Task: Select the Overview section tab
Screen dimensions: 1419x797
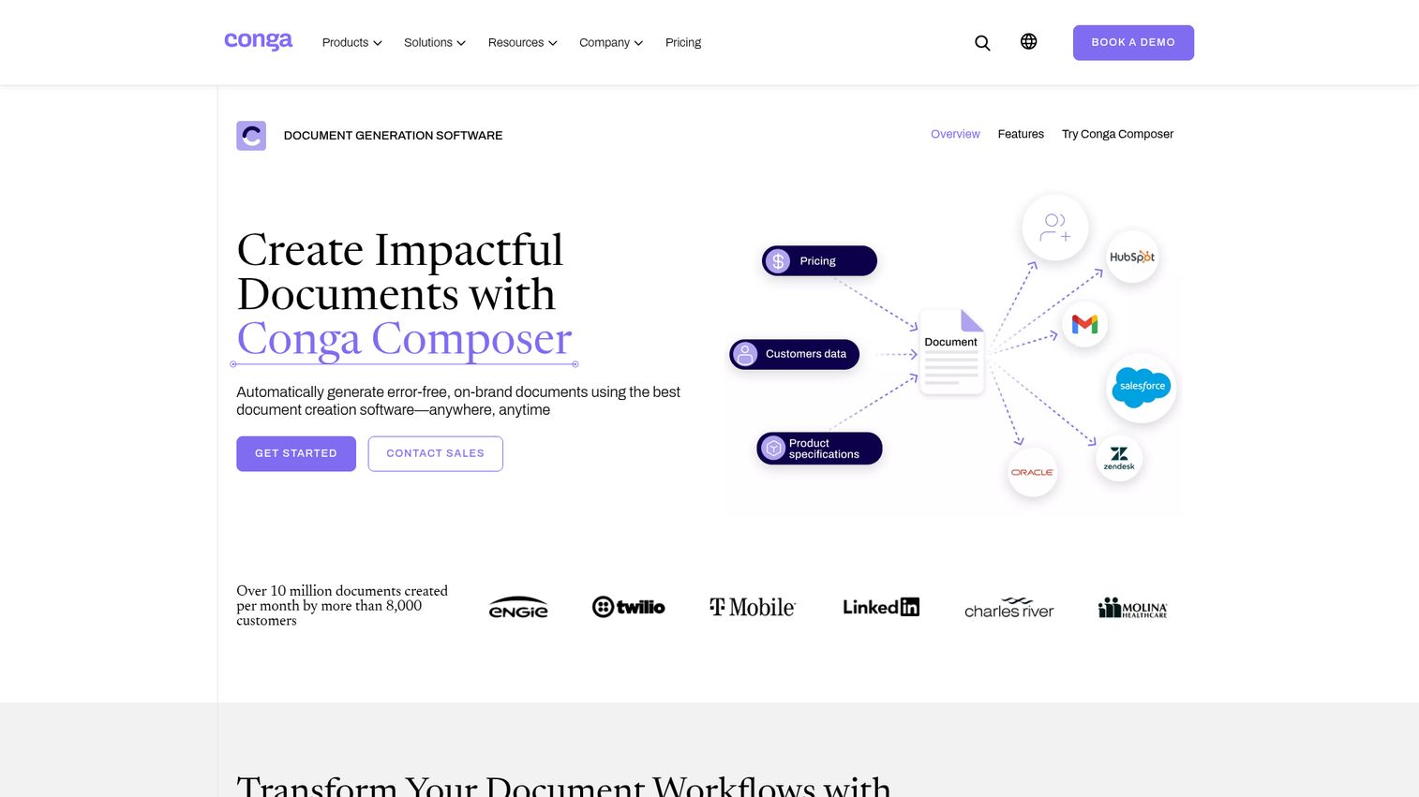Action: point(955,134)
